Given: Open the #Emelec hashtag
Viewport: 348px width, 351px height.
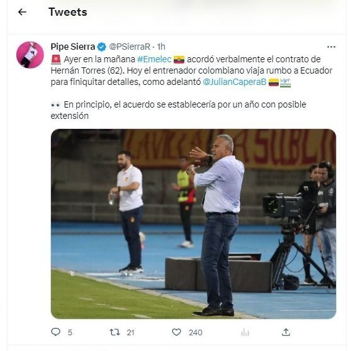Looking at the screenshot, I should (x=154, y=59).
